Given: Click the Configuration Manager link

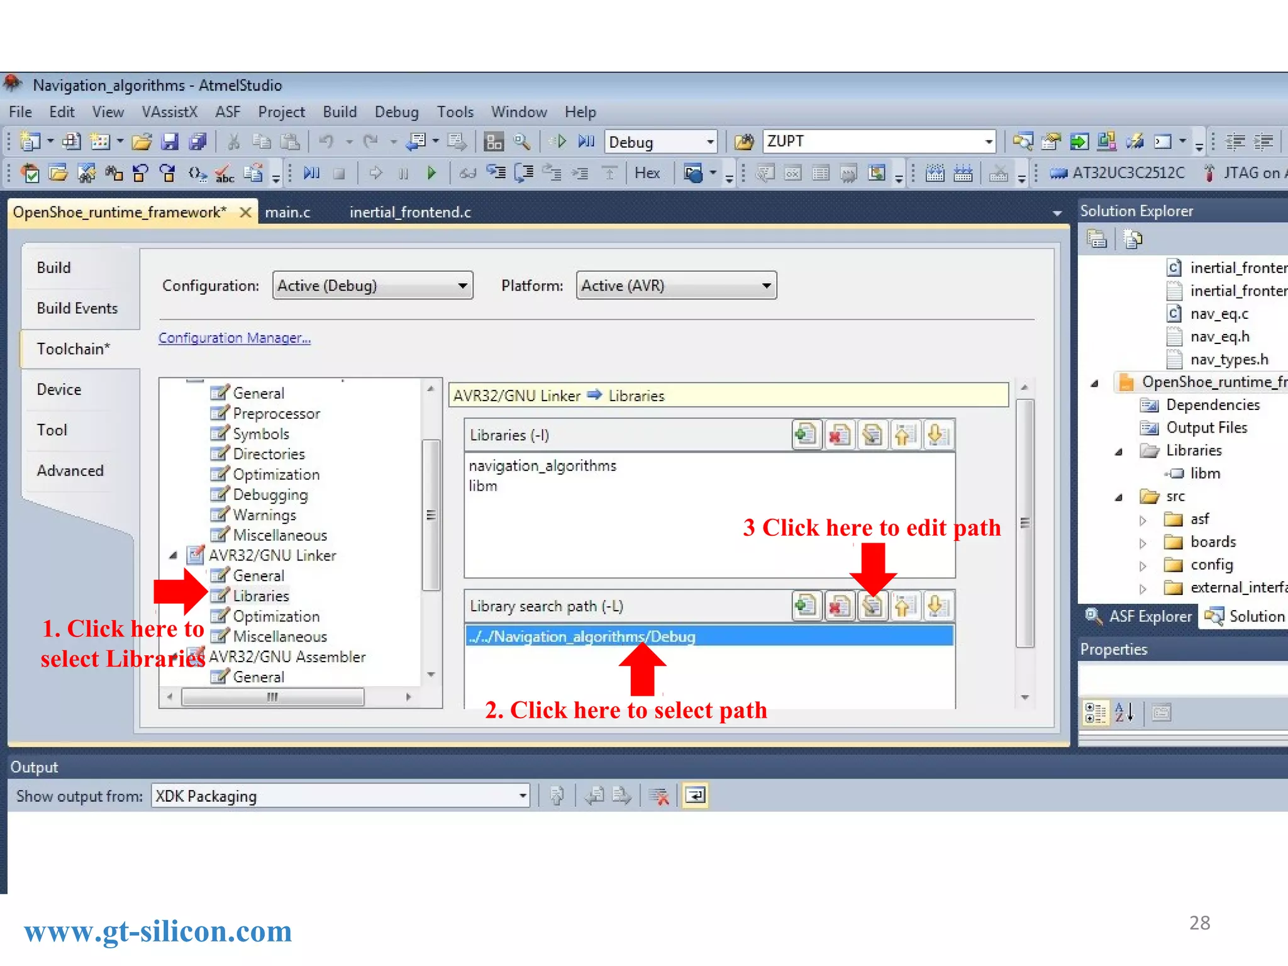Looking at the screenshot, I should click(234, 338).
